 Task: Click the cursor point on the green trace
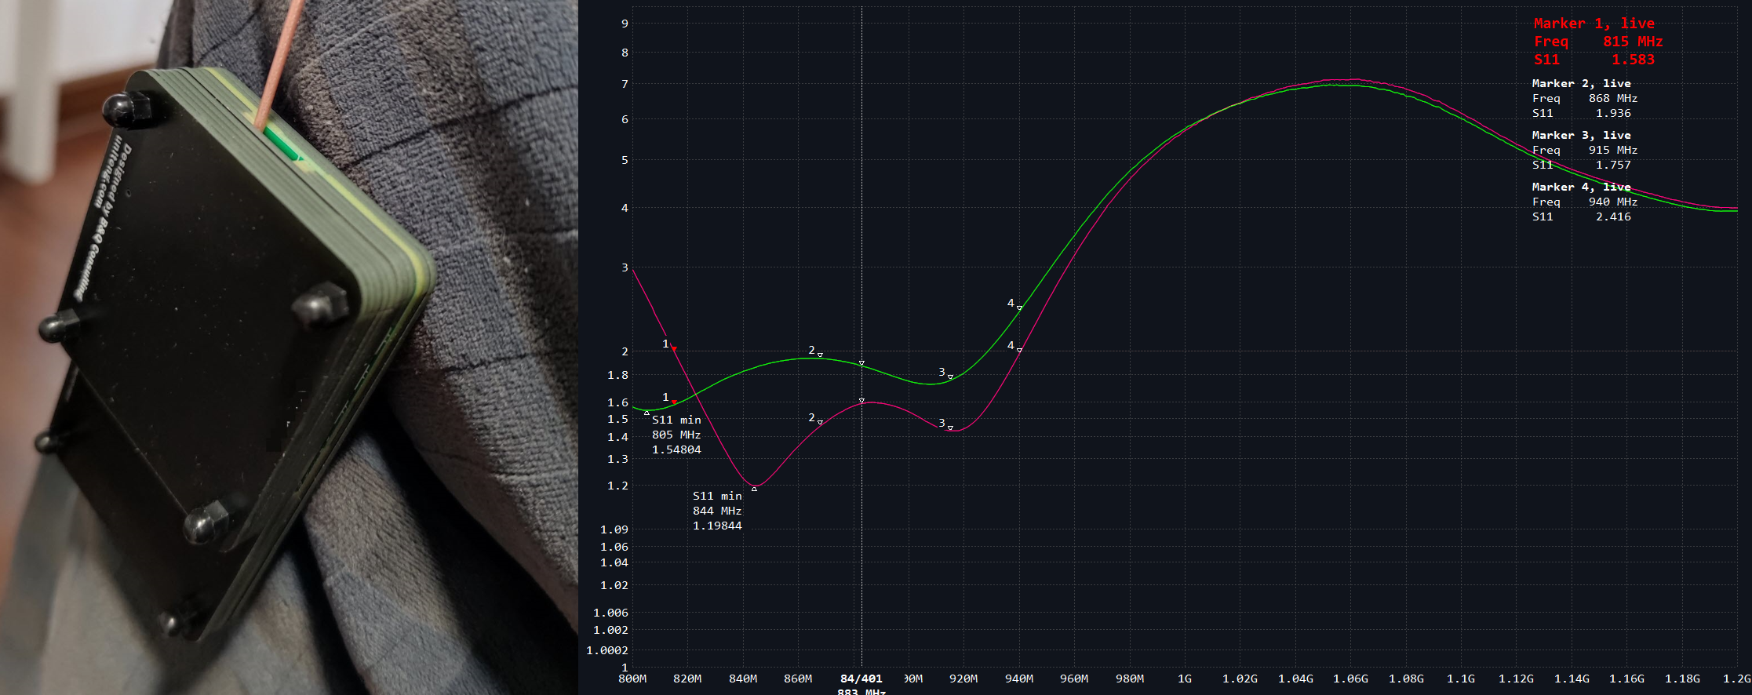tap(861, 363)
